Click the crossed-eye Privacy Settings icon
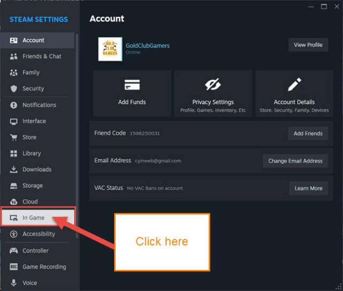This screenshot has height=291, width=343. click(x=213, y=84)
